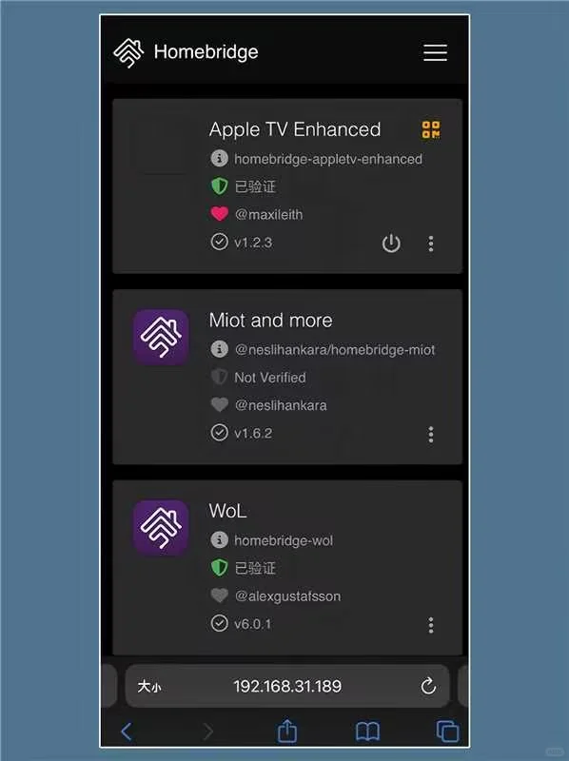Click the red heart next to @maxileith
This screenshot has height=761, width=569.
pyautogui.click(x=220, y=214)
